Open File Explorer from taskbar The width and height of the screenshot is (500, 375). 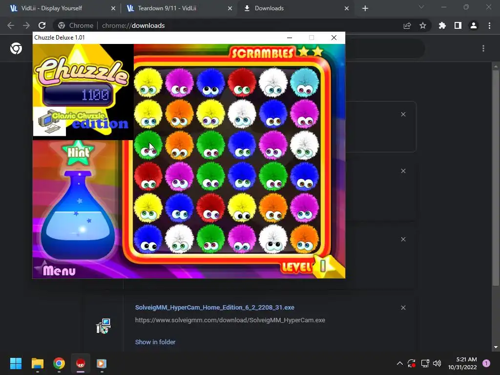pyautogui.click(x=37, y=363)
